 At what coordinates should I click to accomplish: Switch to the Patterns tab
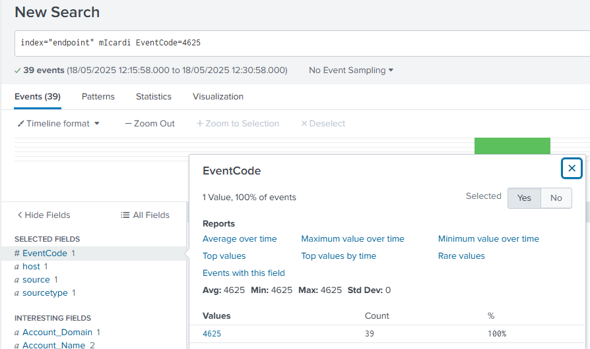coord(98,97)
